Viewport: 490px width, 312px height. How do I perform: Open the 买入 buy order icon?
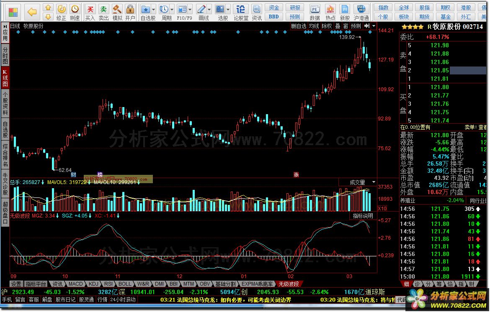(x=90, y=13)
